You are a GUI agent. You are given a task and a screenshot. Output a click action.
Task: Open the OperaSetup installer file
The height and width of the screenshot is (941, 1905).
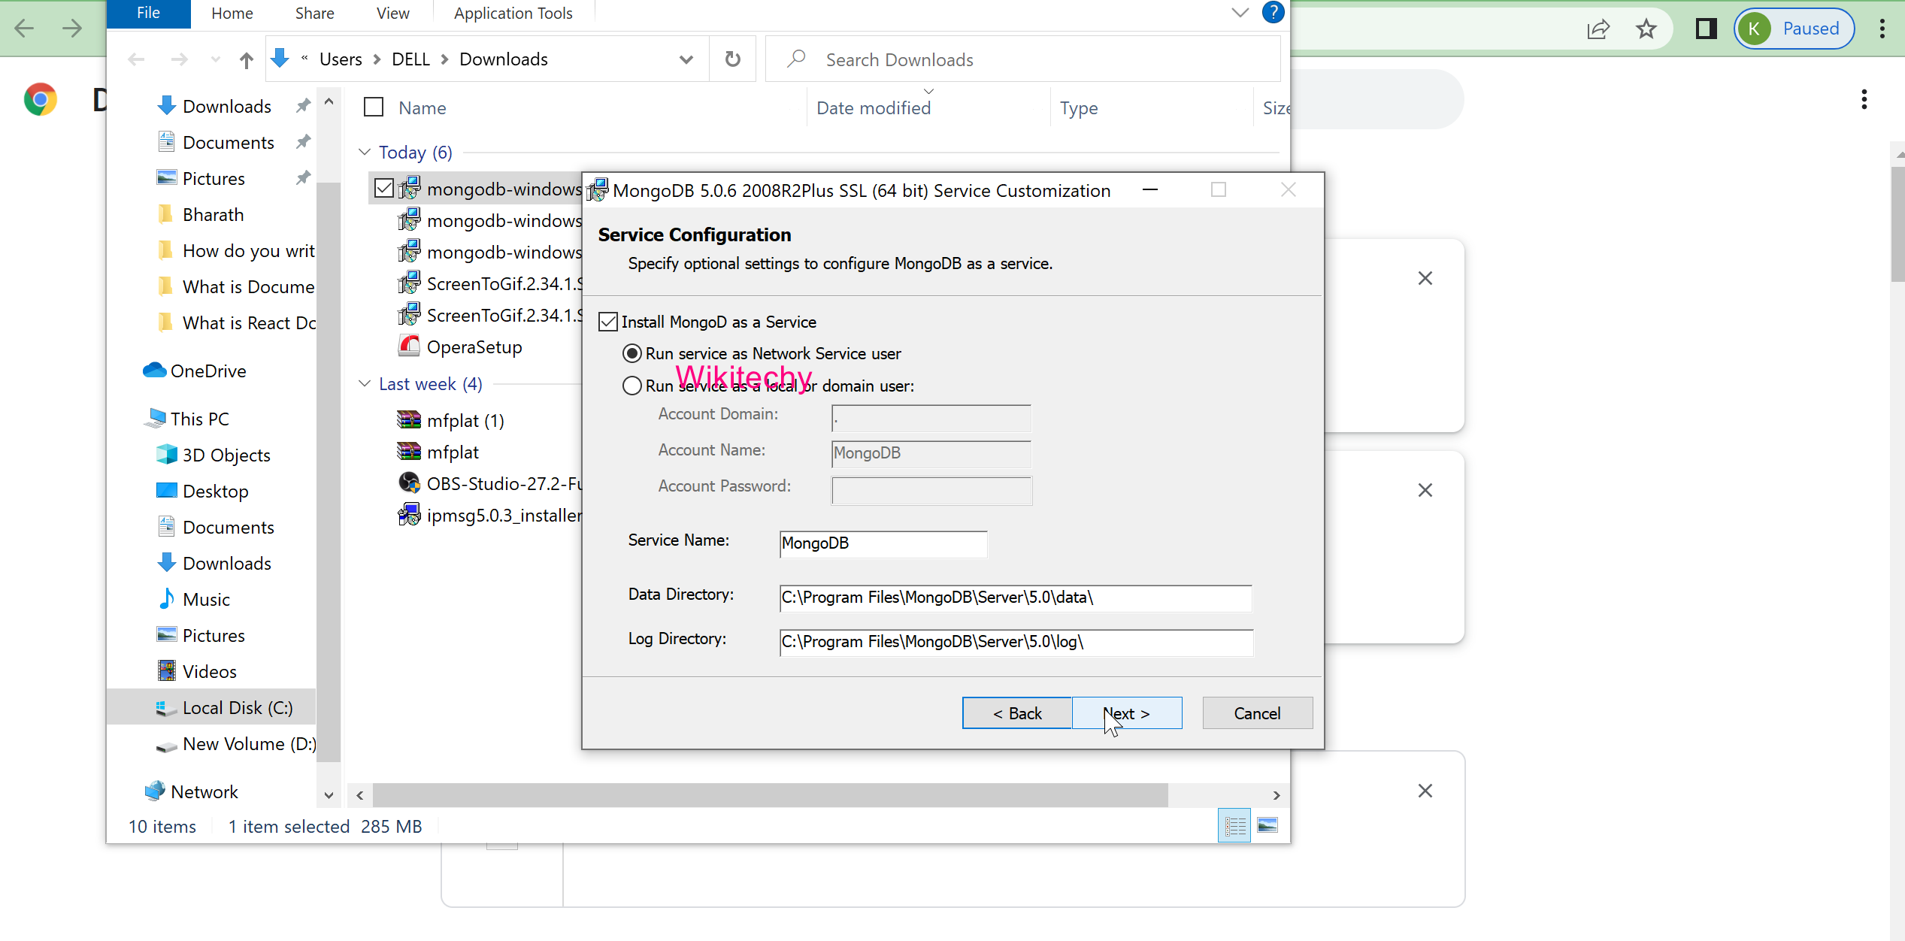tap(474, 347)
